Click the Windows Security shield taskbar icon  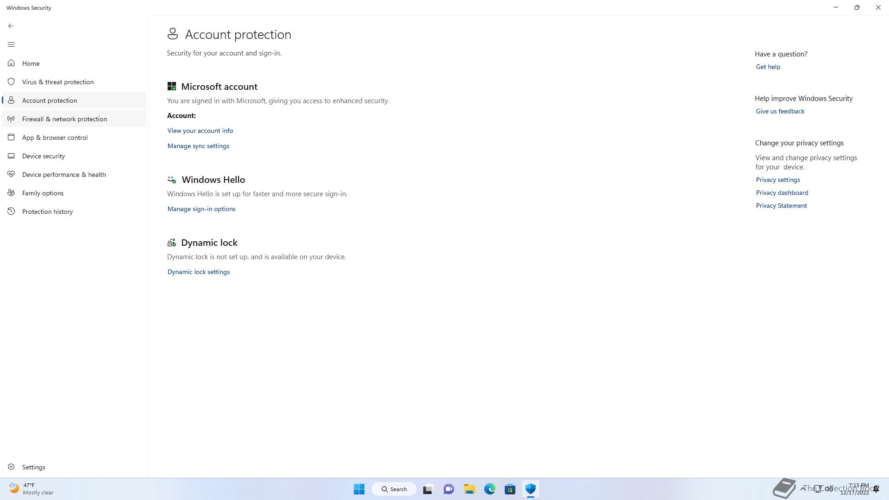[531, 489]
